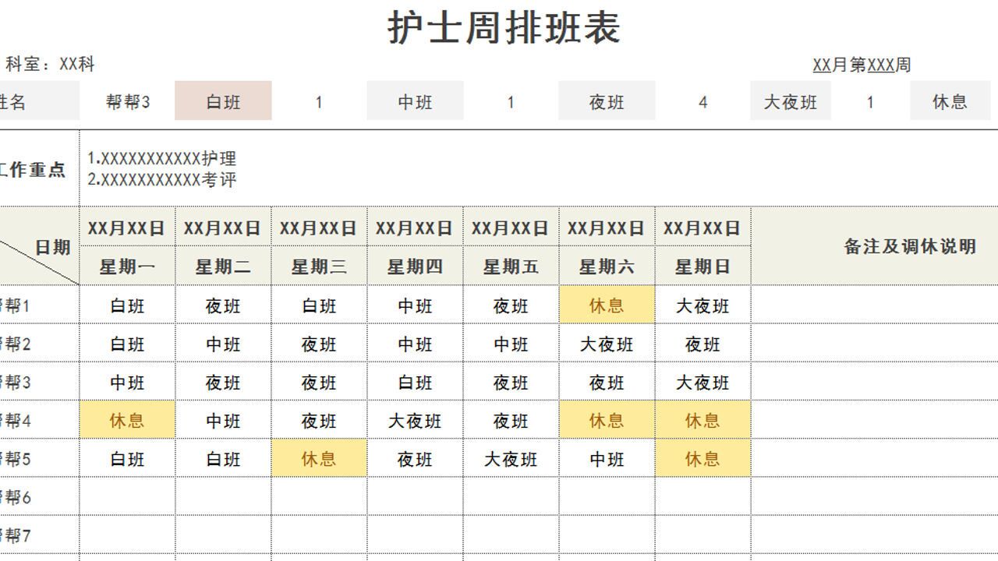Select 帮帮3's Saturday 夜班 cell

click(607, 382)
